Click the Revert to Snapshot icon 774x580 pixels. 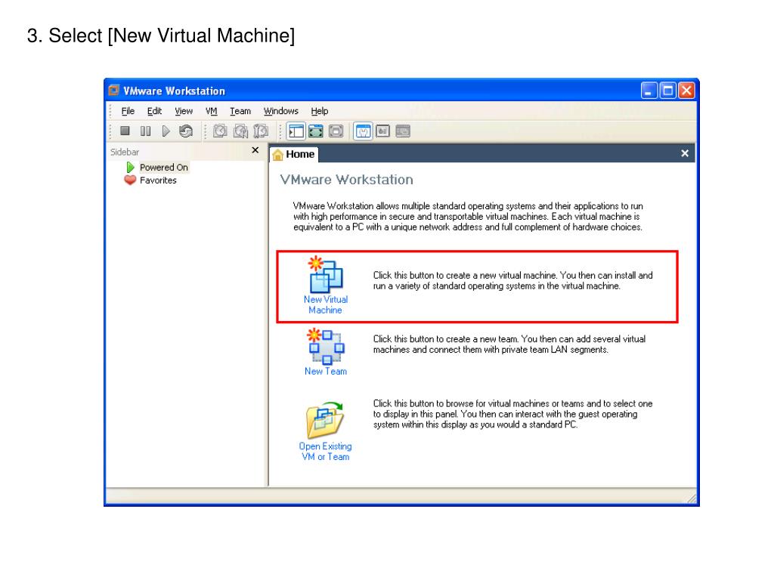[240, 131]
